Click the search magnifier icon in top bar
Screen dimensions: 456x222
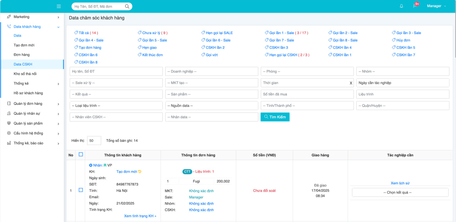click(127, 6)
